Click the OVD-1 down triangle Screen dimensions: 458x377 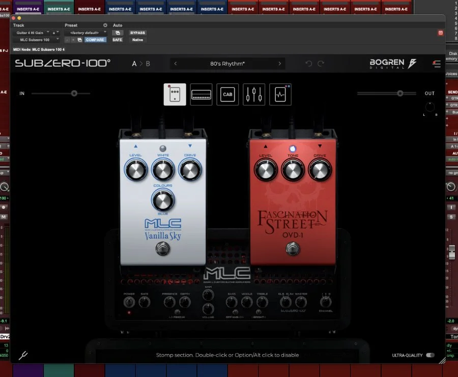pos(320,146)
